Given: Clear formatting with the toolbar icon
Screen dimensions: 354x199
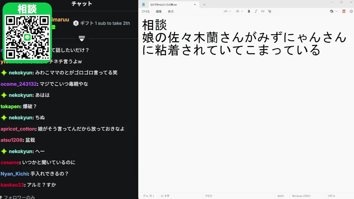Looking at the screenshot, I should [270, 11].
